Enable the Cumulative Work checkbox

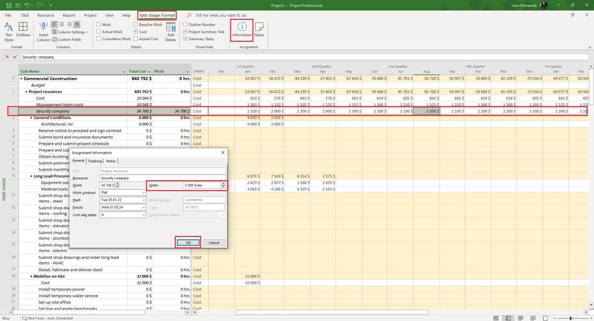coord(99,39)
